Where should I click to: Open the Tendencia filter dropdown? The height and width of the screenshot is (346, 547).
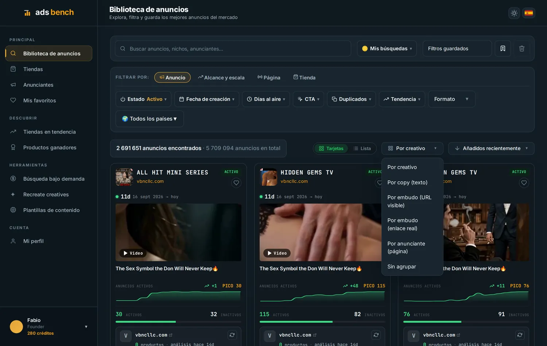(x=402, y=99)
